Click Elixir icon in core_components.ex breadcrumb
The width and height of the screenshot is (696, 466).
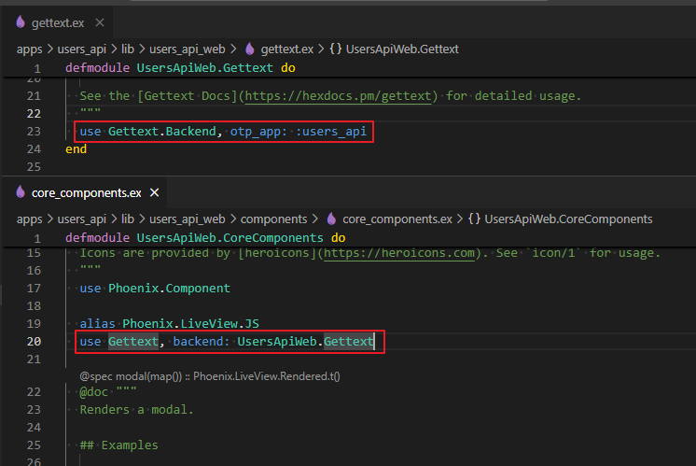click(331, 219)
